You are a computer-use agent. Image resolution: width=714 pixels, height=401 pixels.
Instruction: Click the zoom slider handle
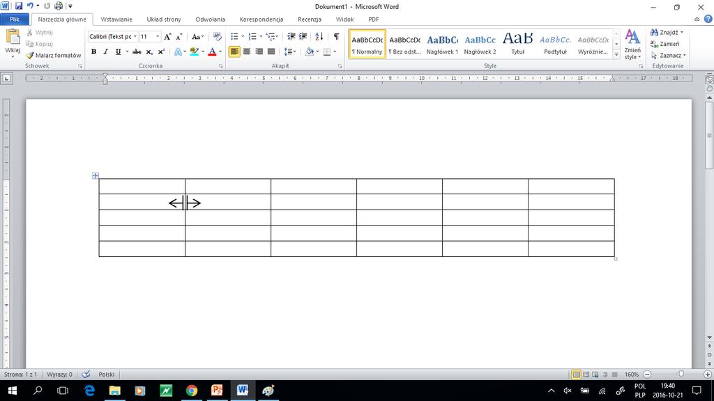[681, 374]
